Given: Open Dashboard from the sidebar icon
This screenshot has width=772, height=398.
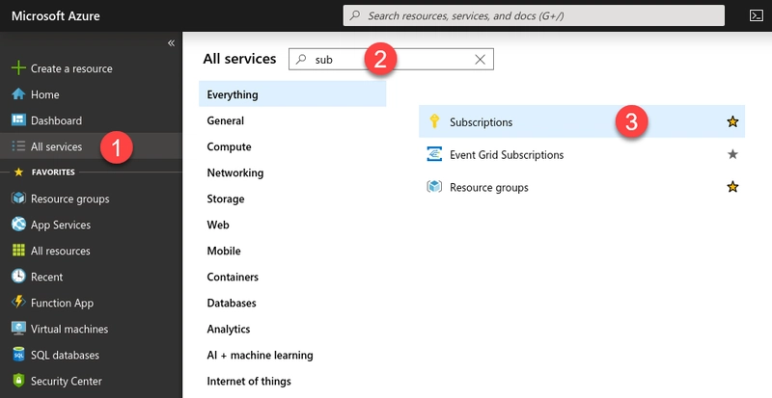Looking at the screenshot, I should tap(18, 120).
